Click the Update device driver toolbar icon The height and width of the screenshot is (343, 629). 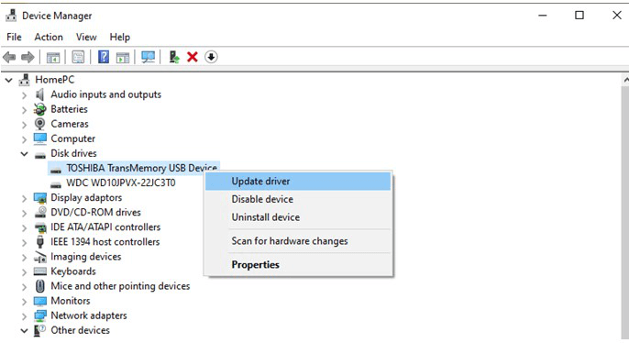coord(174,57)
